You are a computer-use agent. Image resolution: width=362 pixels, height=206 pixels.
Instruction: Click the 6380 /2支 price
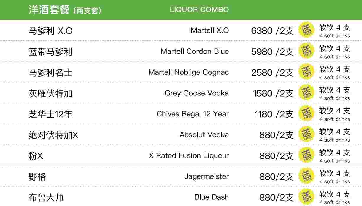click(x=272, y=31)
